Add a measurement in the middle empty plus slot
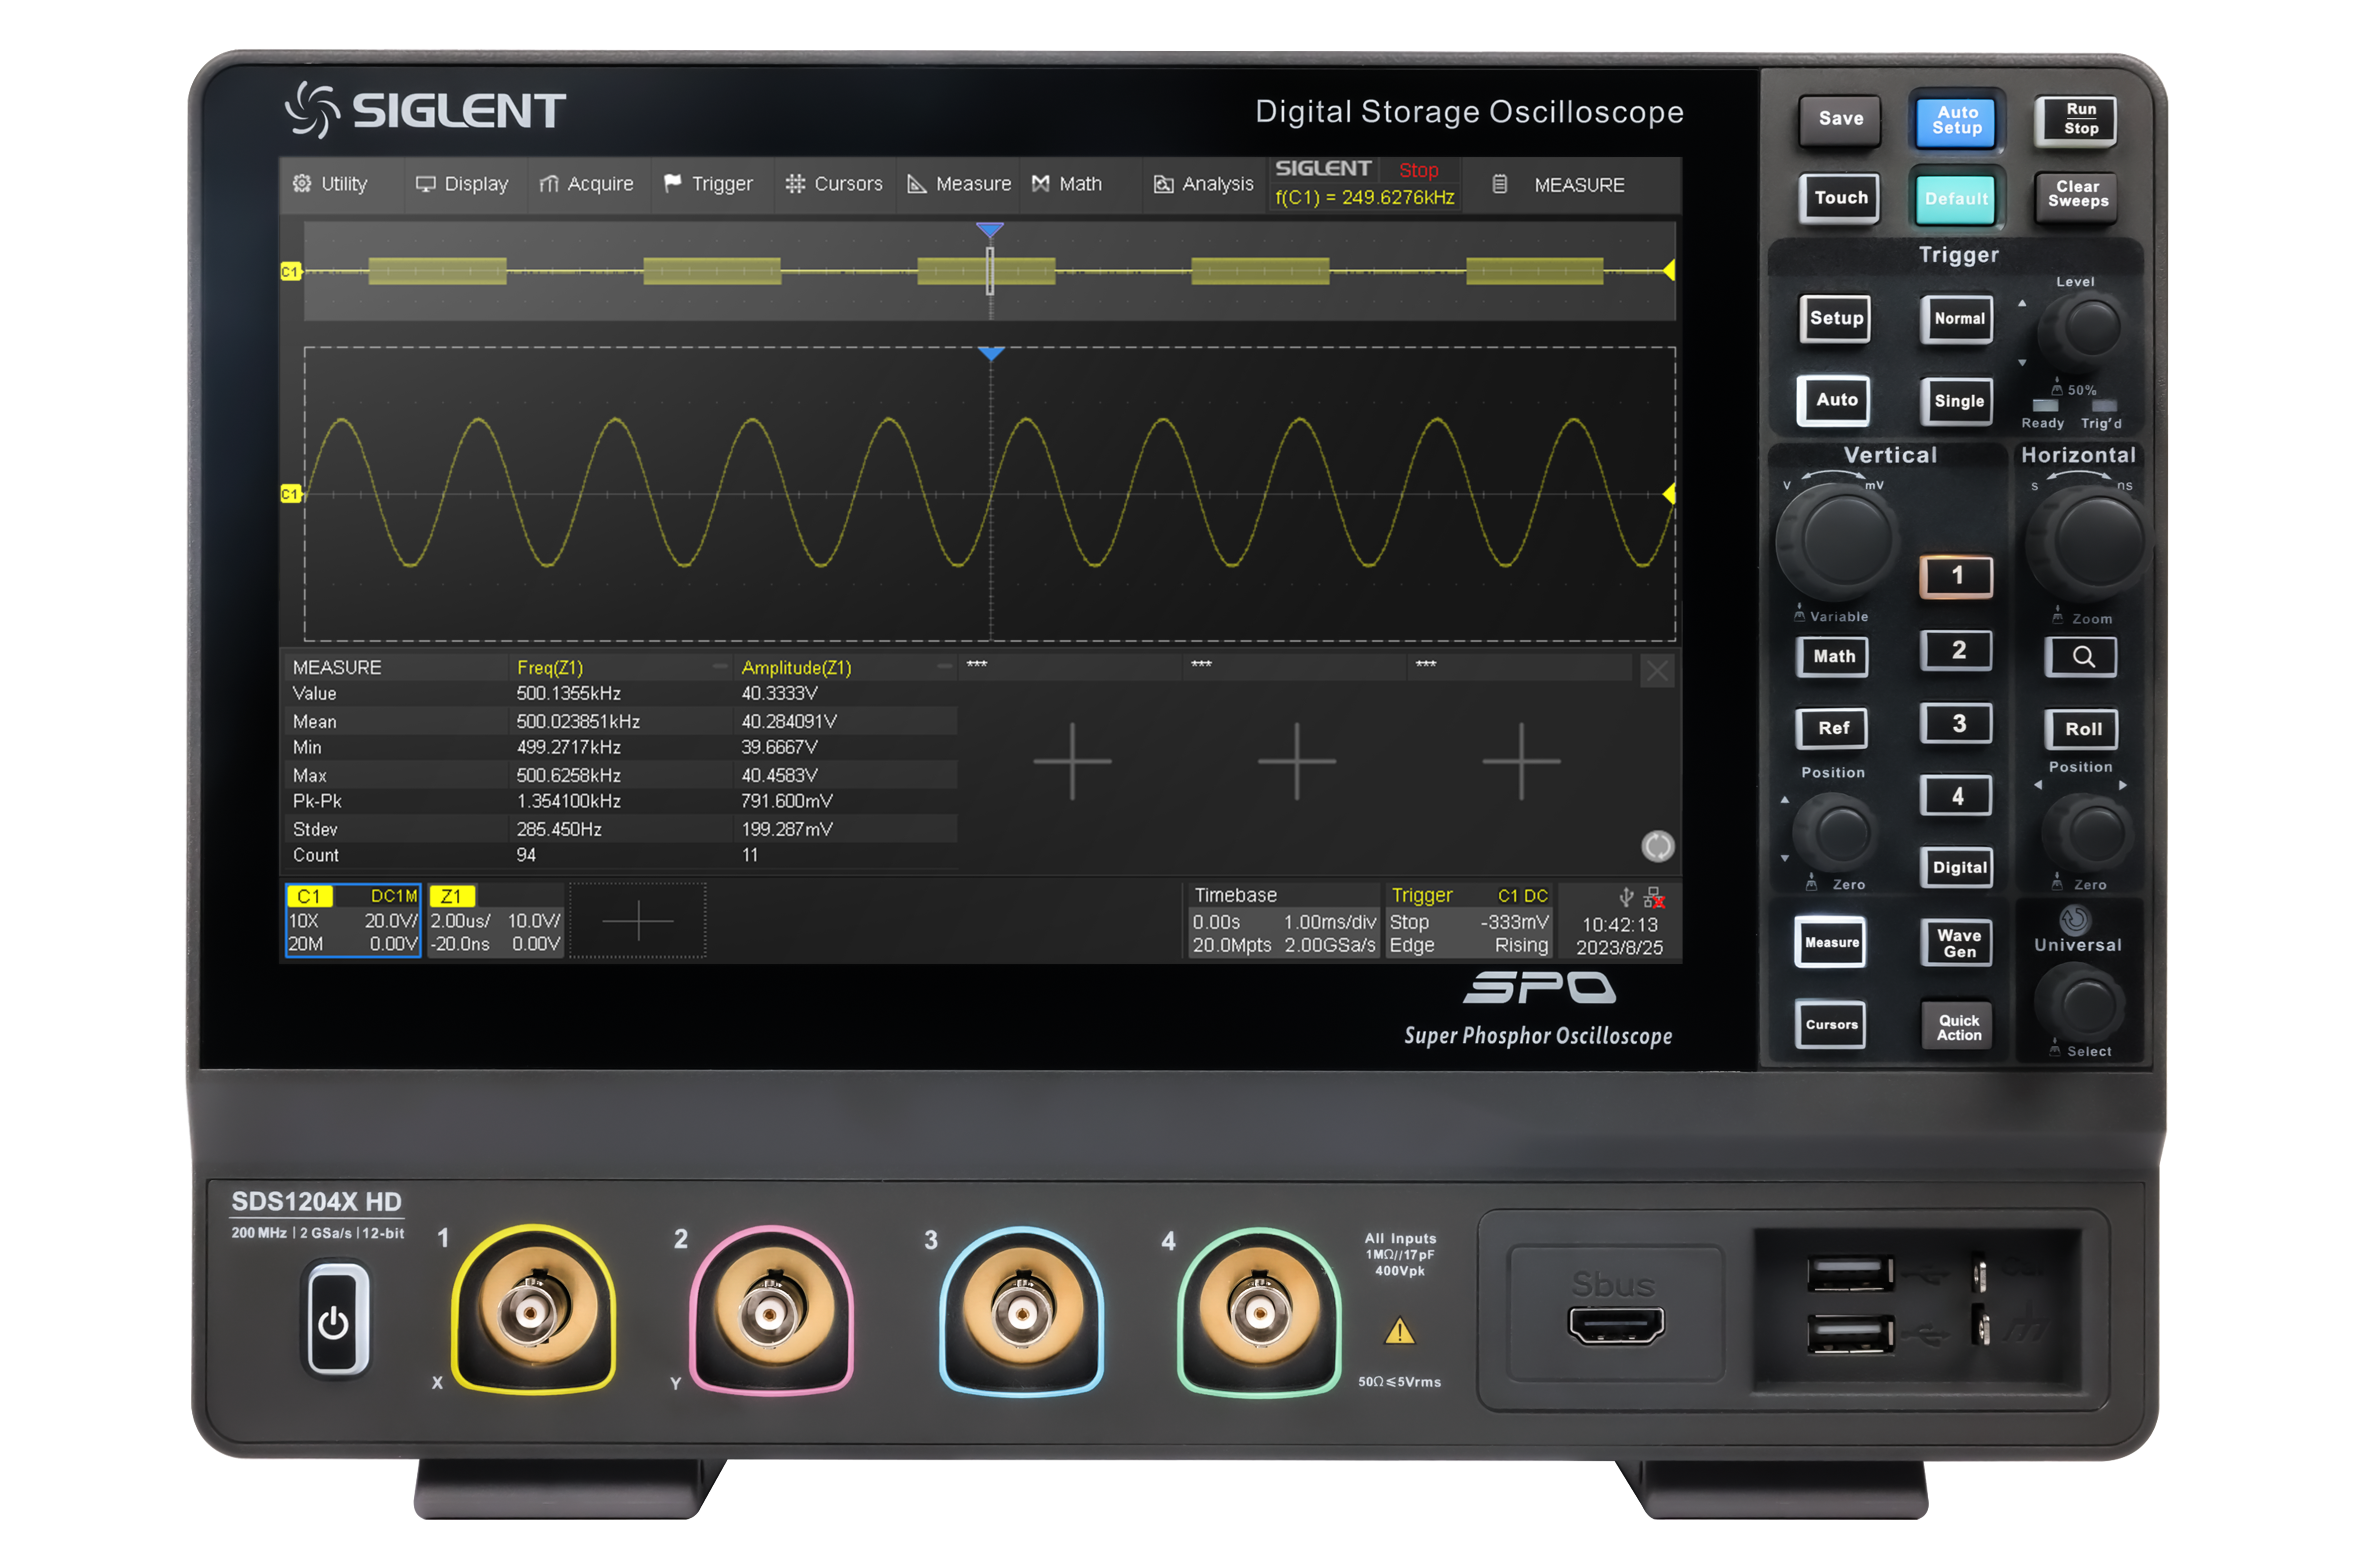 [1297, 762]
